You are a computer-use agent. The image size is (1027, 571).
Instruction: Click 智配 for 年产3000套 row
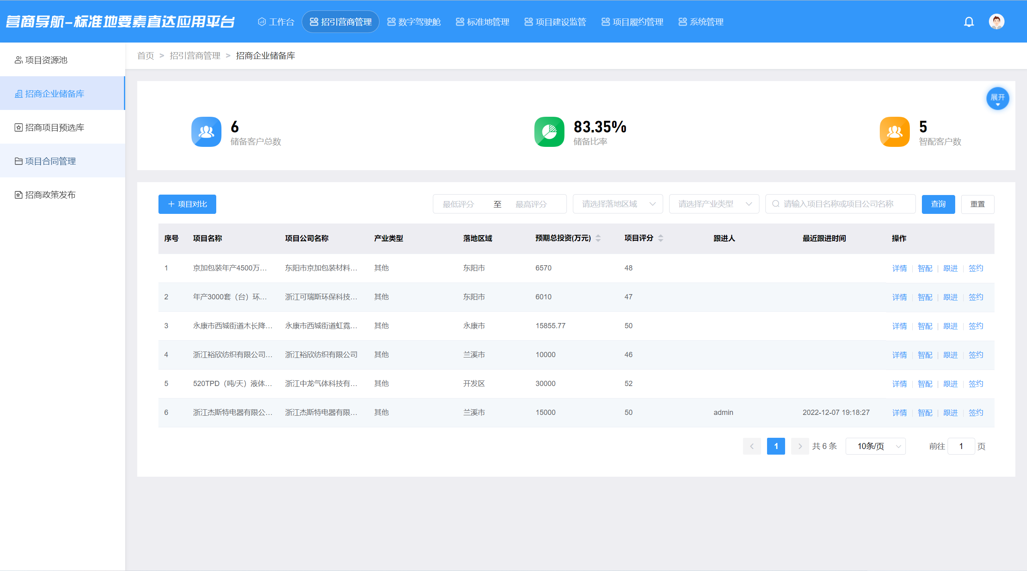(x=925, y=297)
